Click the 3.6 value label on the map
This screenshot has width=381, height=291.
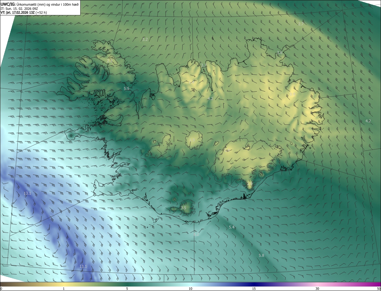coord(279,52)
